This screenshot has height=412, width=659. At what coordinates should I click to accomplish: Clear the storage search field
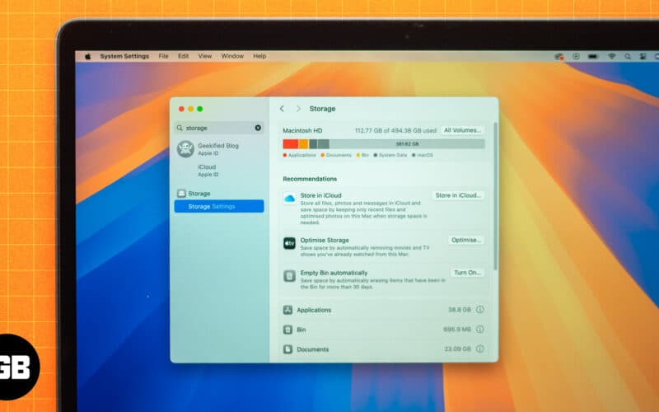[x=258, y=128]
